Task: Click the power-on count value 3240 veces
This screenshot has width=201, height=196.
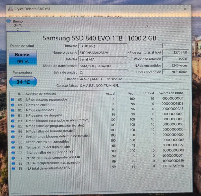Action: point(176,66)
